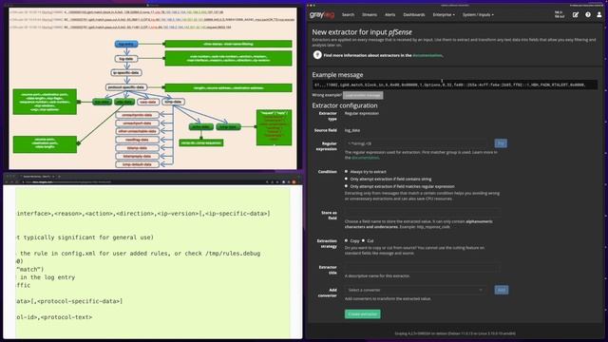The width and height of the screenshot is (608, 342).
Task: Open the scratchpad edit icon in Graylog header
Action: coord(576,15)
